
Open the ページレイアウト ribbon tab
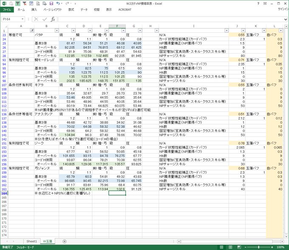53,10
